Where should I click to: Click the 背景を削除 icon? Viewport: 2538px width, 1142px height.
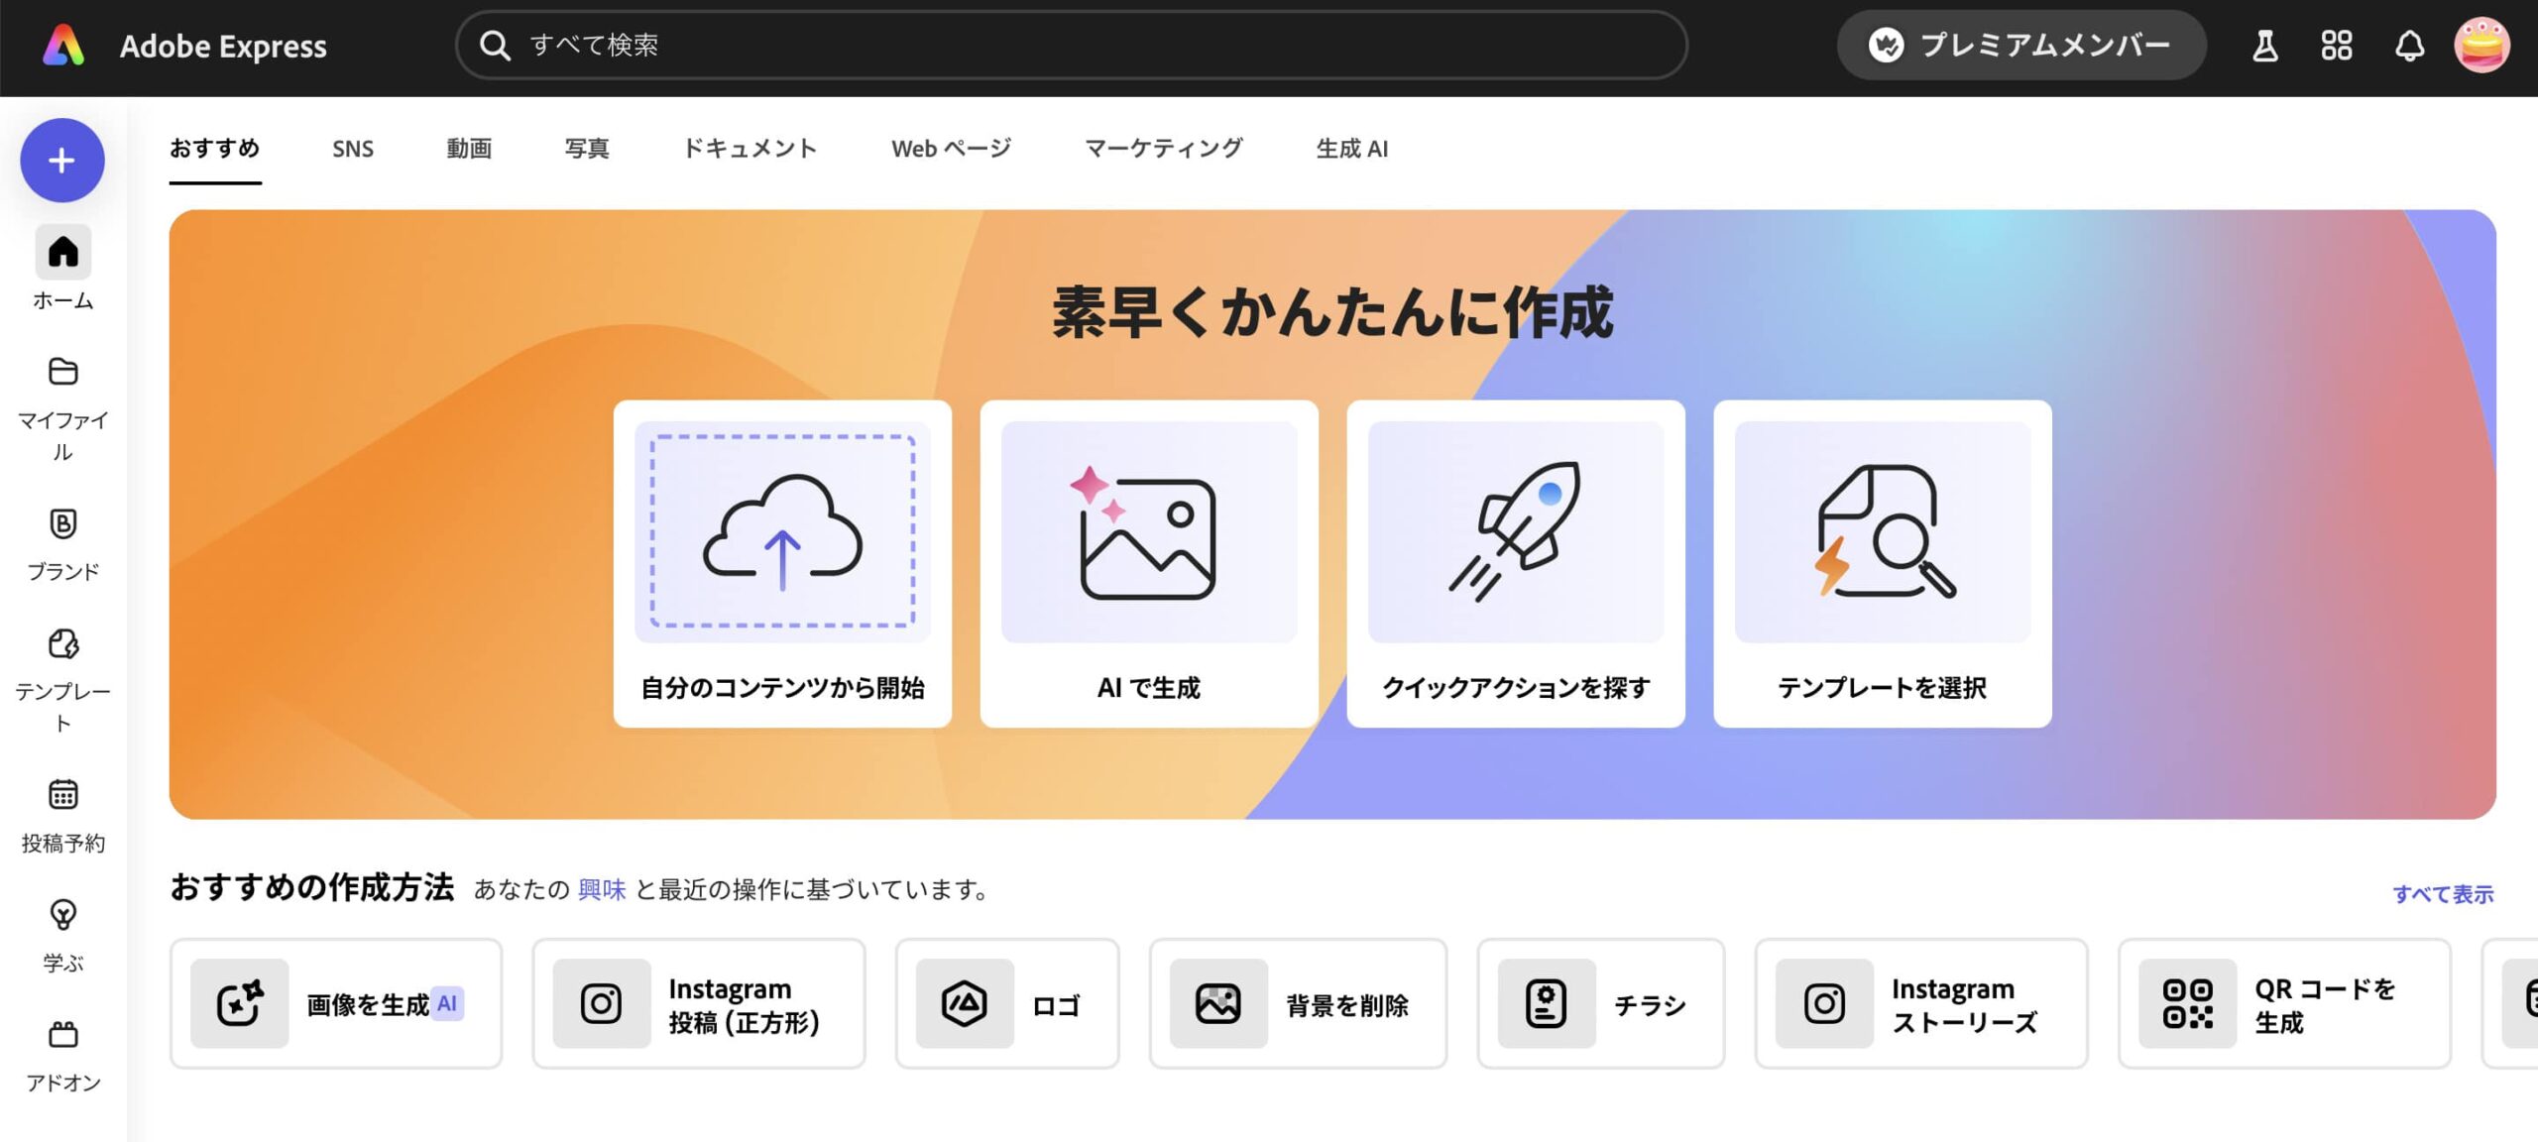[x=1218, y=1003]
